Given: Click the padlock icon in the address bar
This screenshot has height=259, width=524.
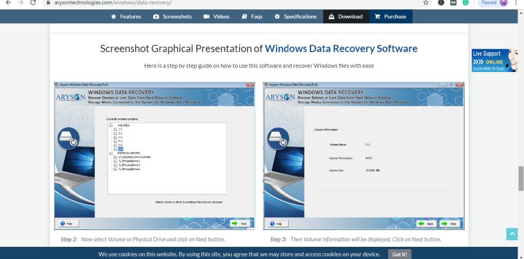Looking at the screenshot, I should (48, 3).
